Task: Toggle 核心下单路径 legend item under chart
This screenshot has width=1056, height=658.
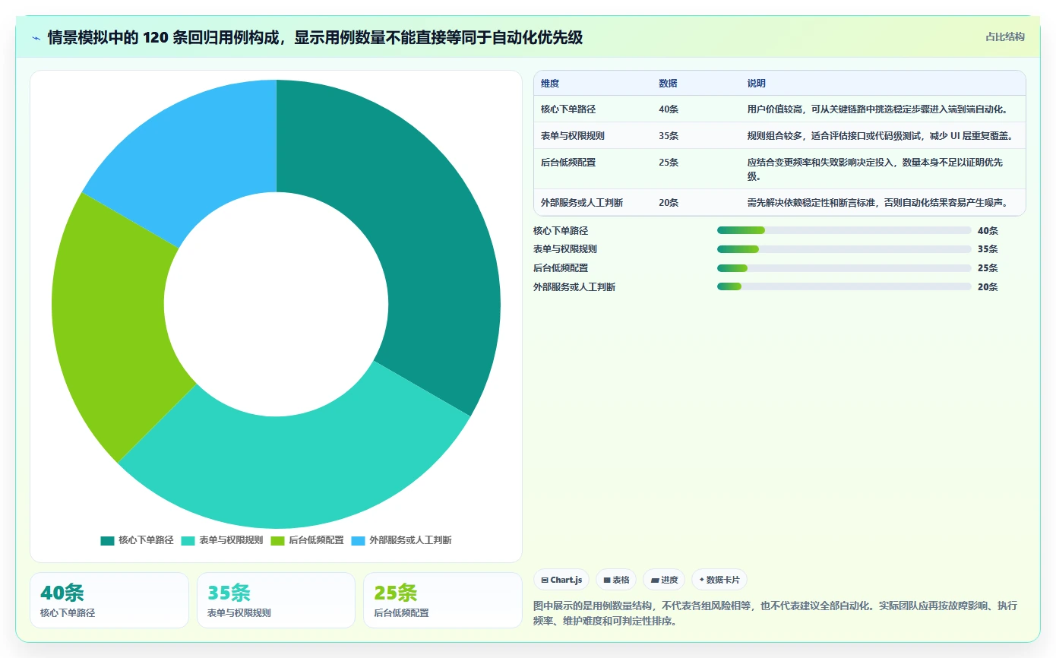Action: [138, 540]
